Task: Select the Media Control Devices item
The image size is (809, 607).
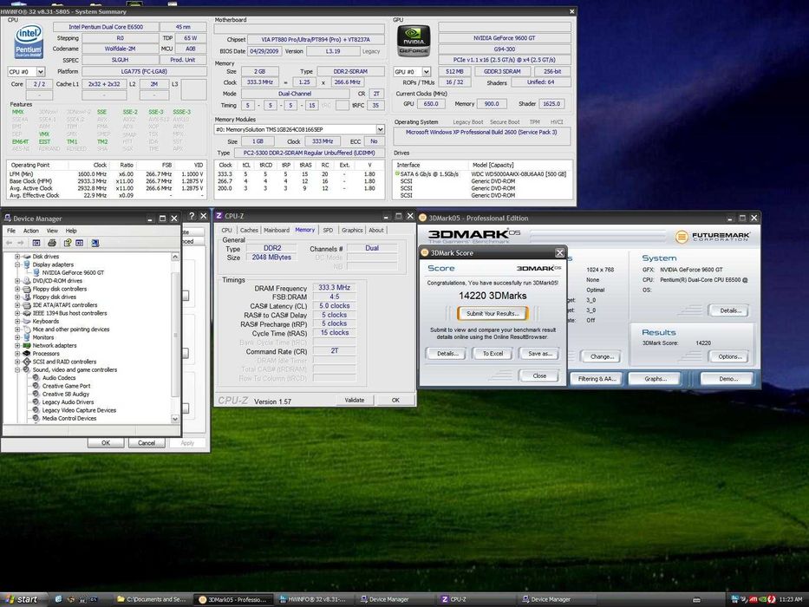Action: [69, 418]
